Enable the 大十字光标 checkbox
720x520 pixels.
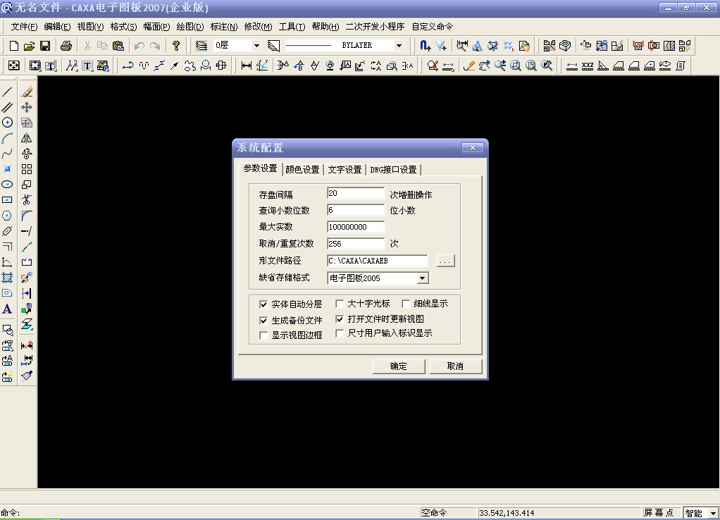click(340, 304)
